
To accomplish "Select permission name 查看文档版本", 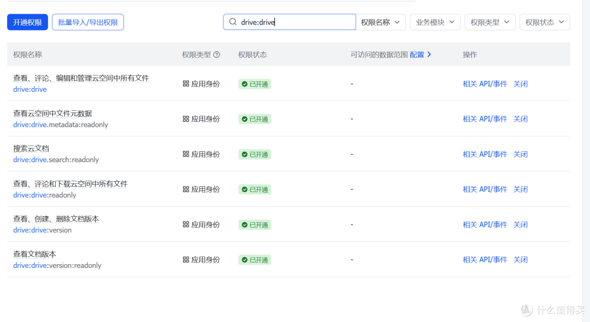I will pyautogui.click(x=34, y=254).
